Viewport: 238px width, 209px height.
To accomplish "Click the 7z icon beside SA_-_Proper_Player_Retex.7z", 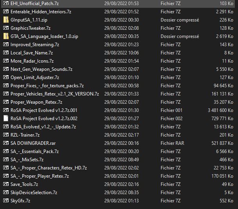I will 6,176.
